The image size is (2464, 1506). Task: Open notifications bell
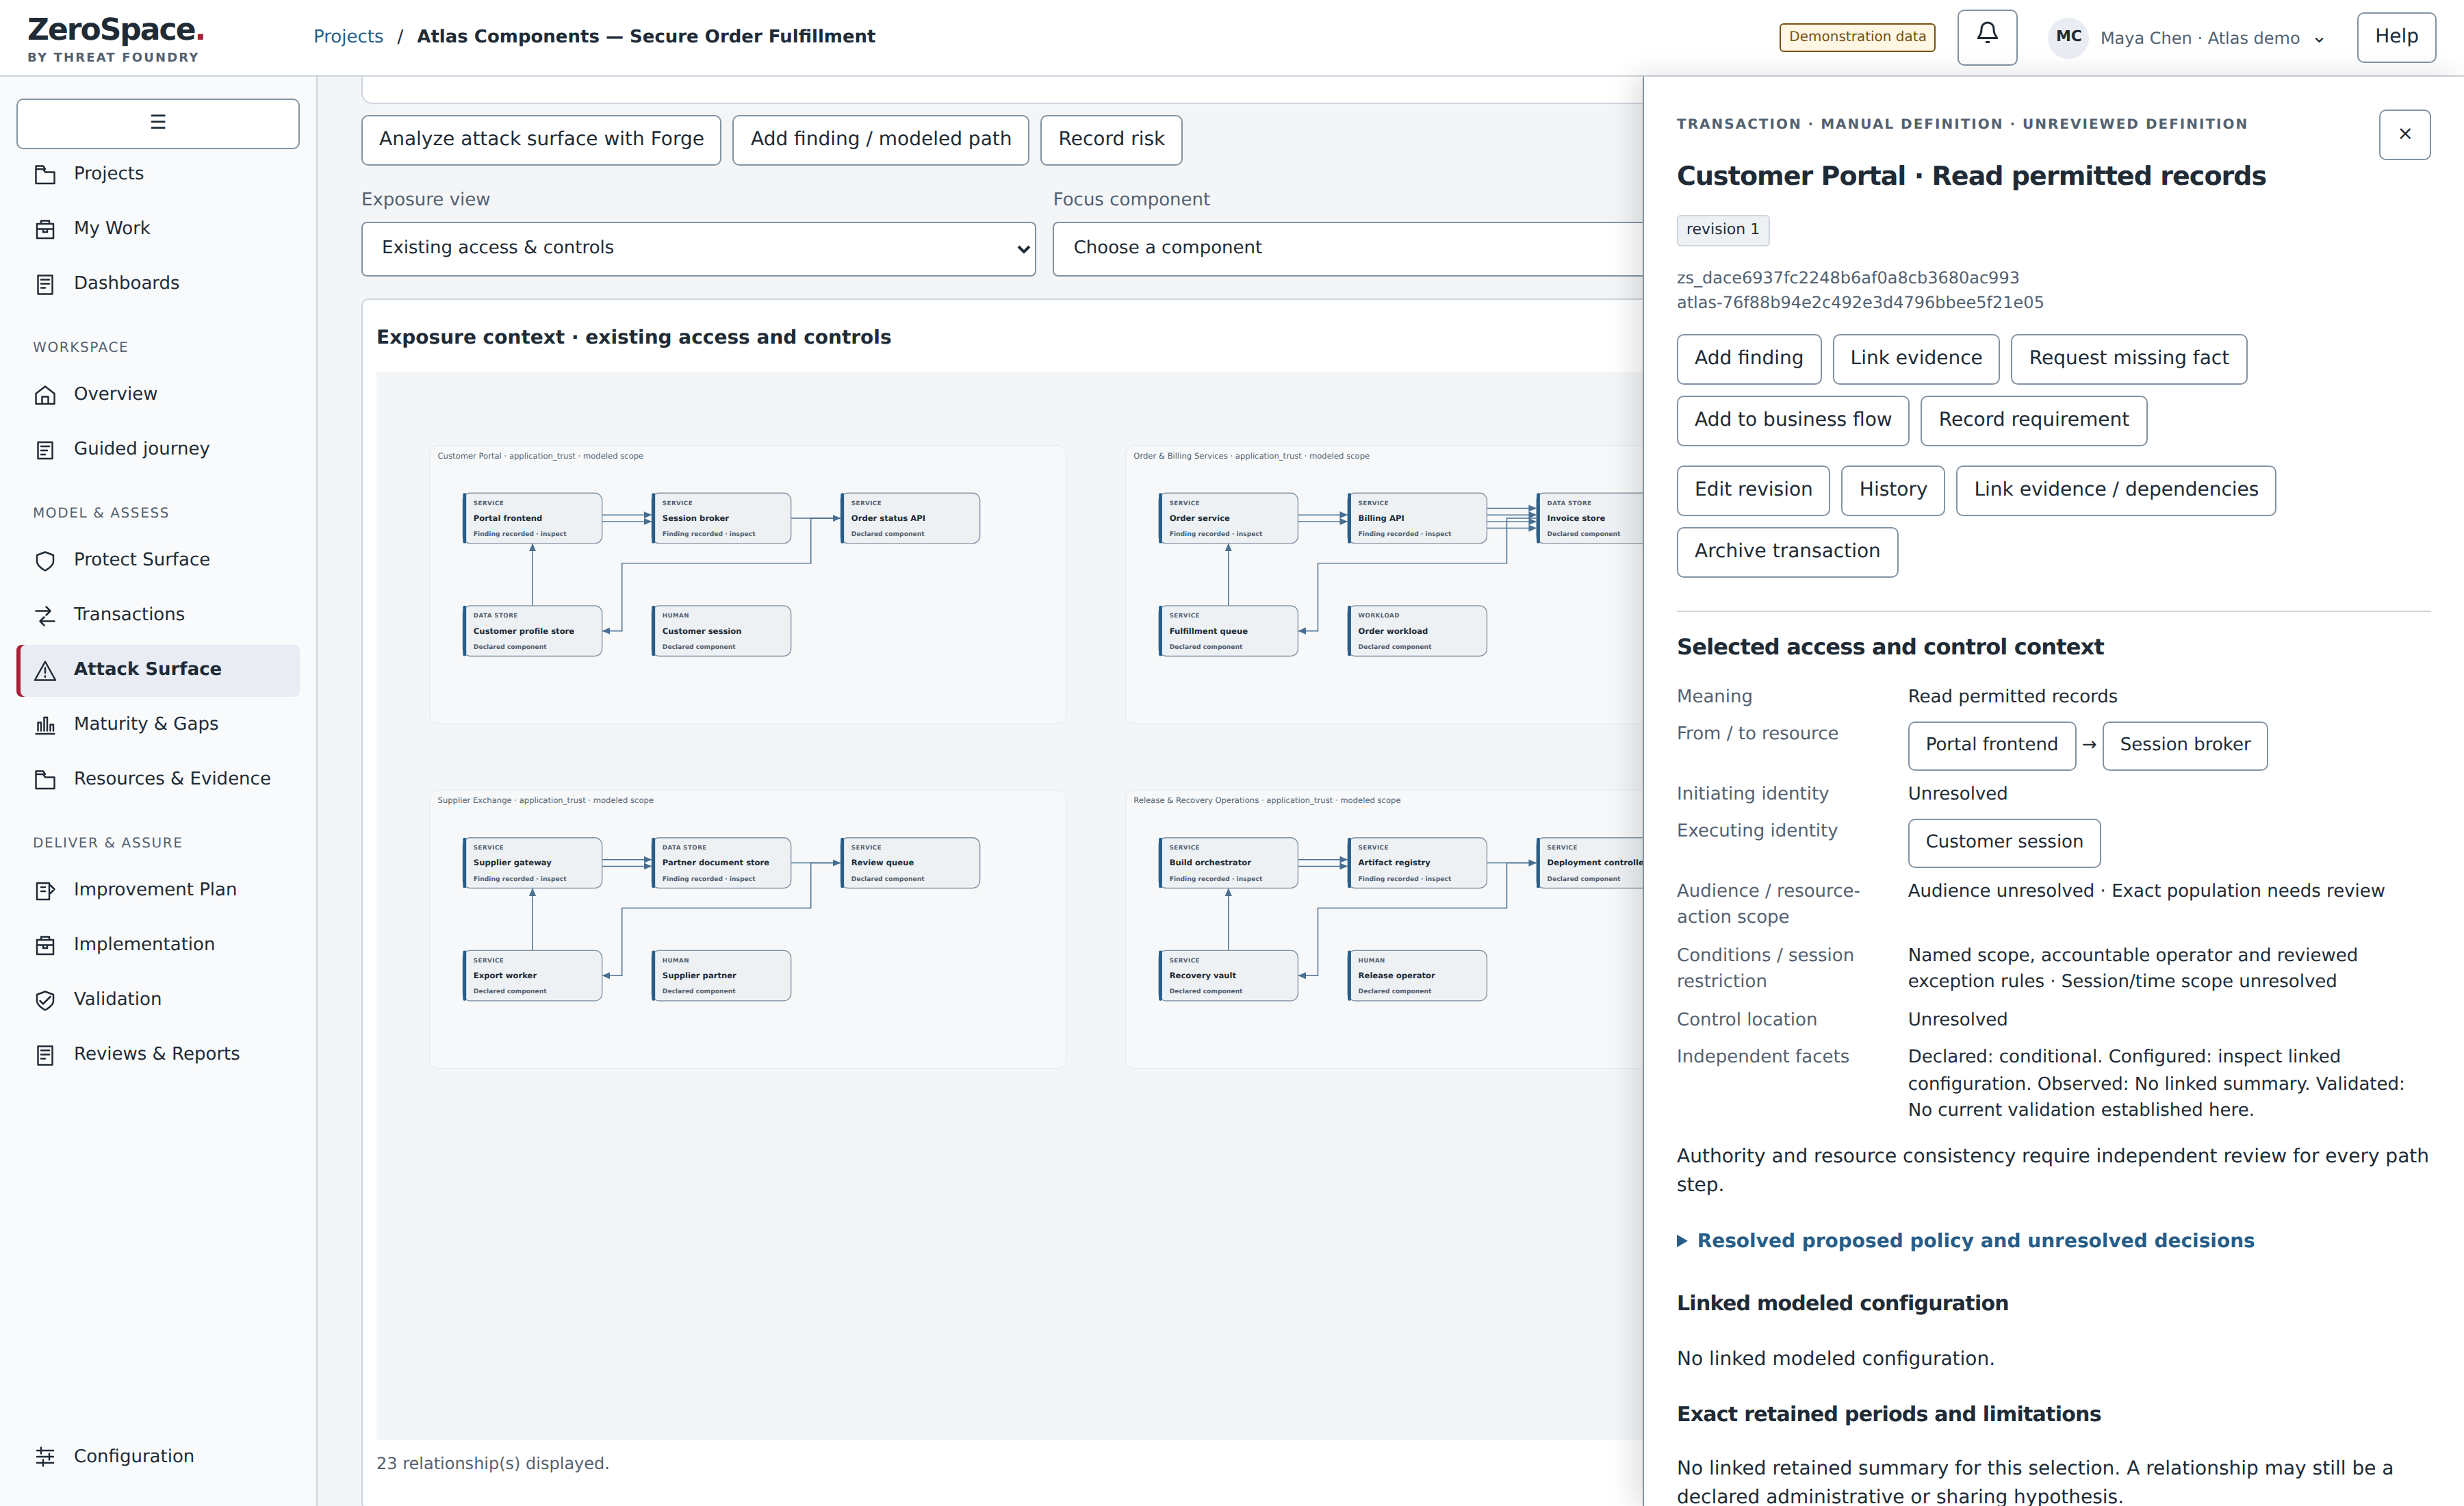tap(1987, 37)
